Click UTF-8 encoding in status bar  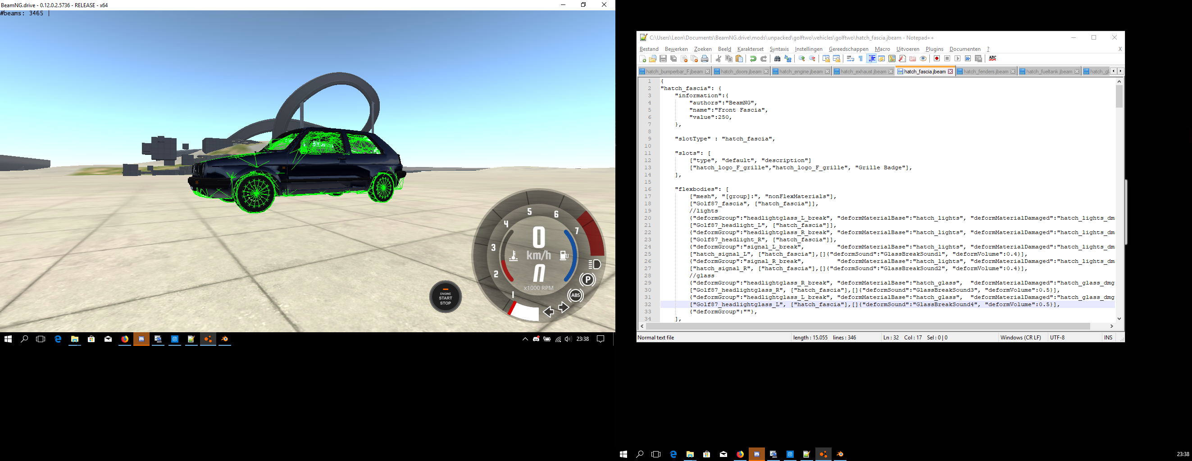[x=1057, y=338]
